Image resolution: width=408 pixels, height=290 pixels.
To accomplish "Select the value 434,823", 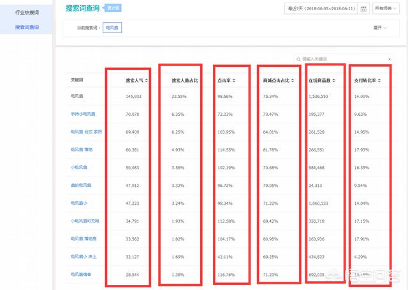I will coord(316,257).
